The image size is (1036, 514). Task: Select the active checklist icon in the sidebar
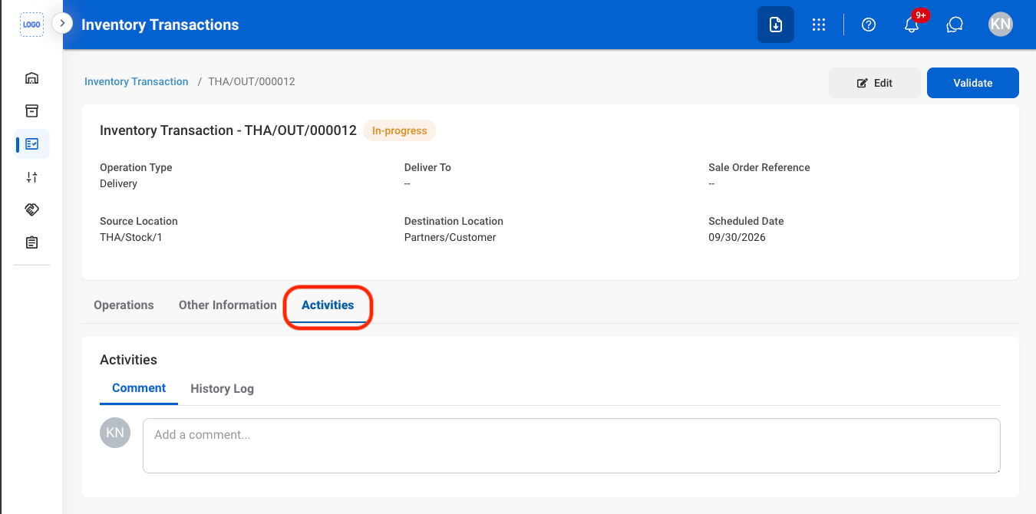(31, 143)
